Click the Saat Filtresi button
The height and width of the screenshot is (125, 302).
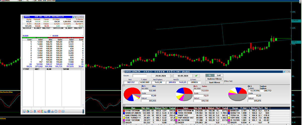(x=214, y=82)
